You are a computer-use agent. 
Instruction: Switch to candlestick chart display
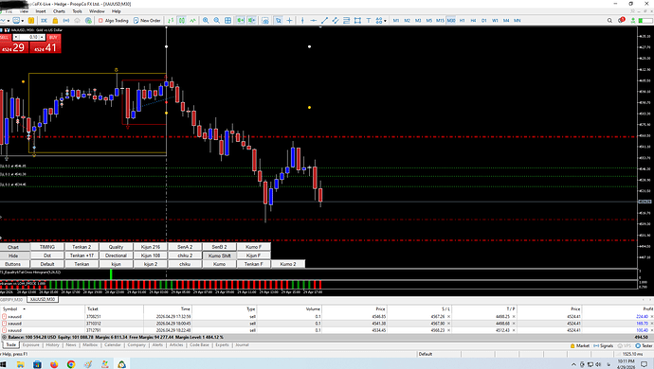pyautogui.click(x=182, y=21)
